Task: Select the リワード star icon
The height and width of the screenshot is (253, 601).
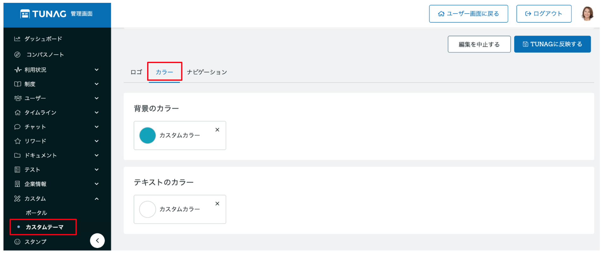Action: coord(18,141)
